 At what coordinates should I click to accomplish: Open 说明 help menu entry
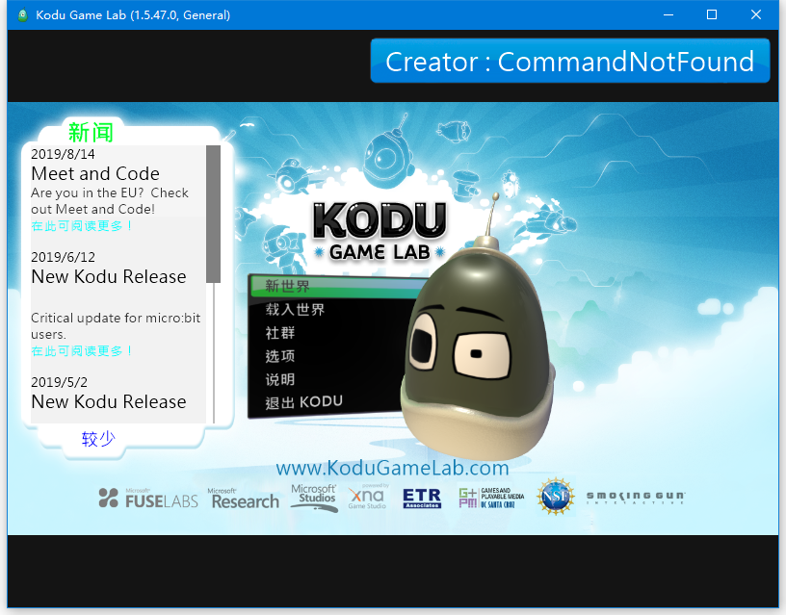click(x=279, y=379)
